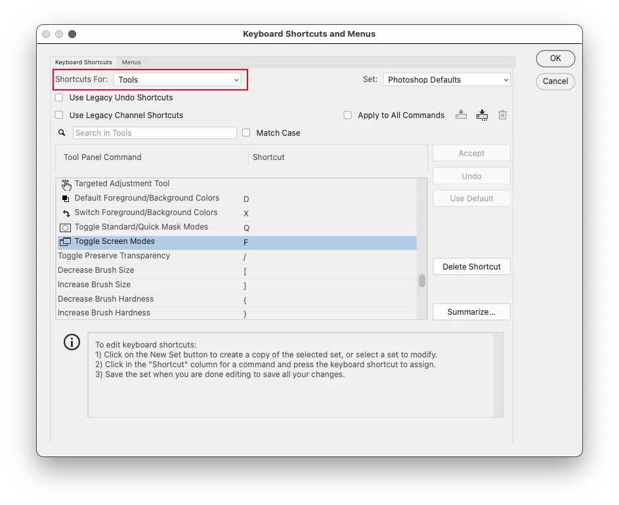
Task: Select Switch Foreground/Background Colors row
Action: tap(237, 214)
